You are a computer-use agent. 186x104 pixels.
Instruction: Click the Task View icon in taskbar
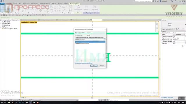pyautogui.click(x=5, y=103)
